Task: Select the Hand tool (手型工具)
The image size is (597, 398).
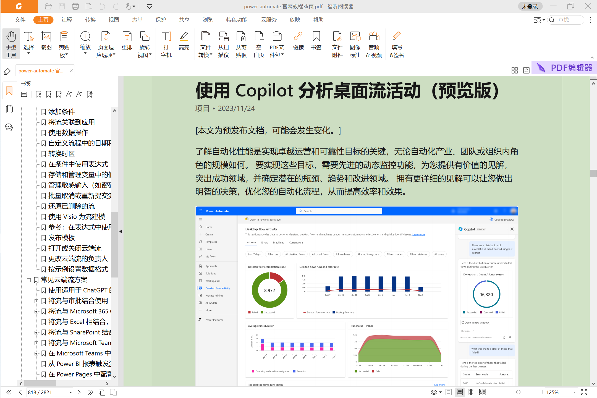Action: pyautogui.click(x=11, y=44)
